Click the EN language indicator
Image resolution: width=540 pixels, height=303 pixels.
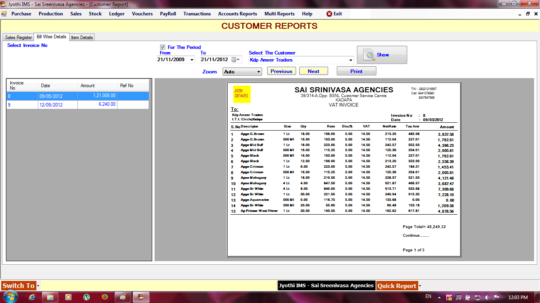[428, 296]
